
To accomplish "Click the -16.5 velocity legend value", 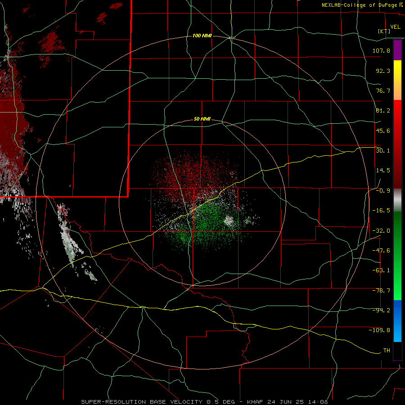I will [381, 211].
